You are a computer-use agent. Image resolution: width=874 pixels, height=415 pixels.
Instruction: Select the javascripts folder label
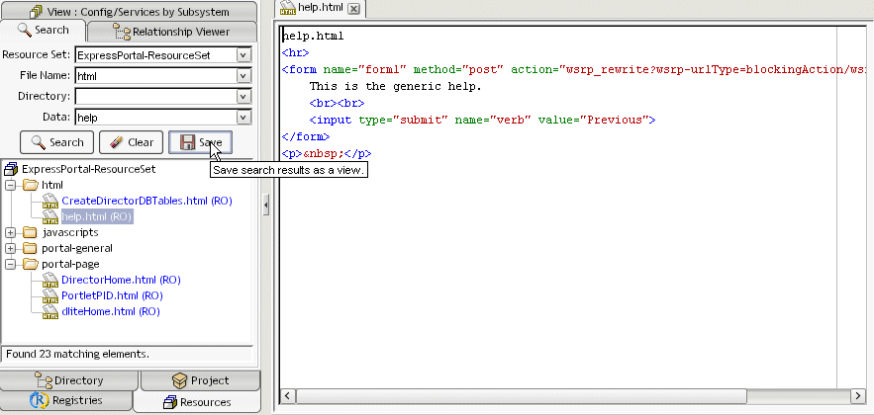(x=69, y=232)
